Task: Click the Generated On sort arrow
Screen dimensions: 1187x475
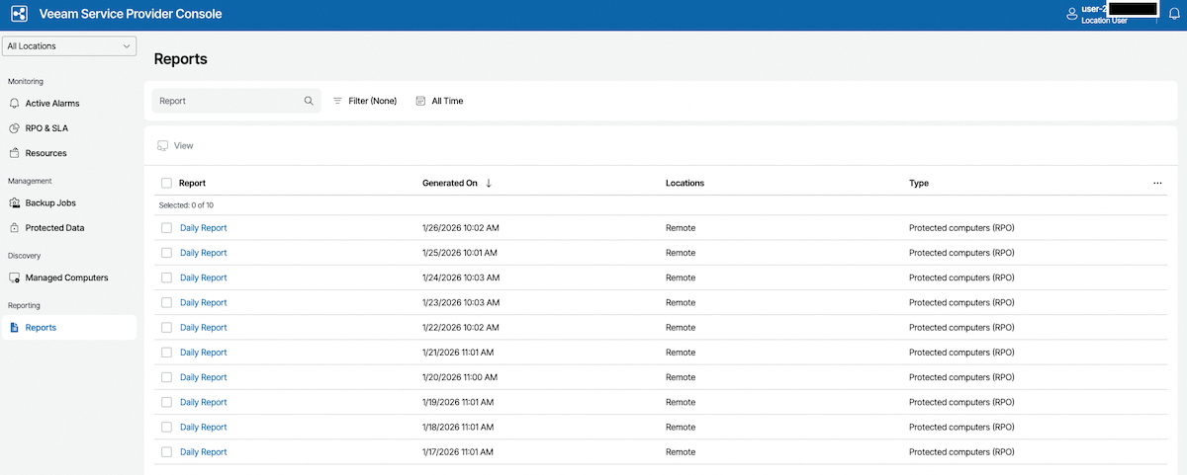Action: point(489,183)
